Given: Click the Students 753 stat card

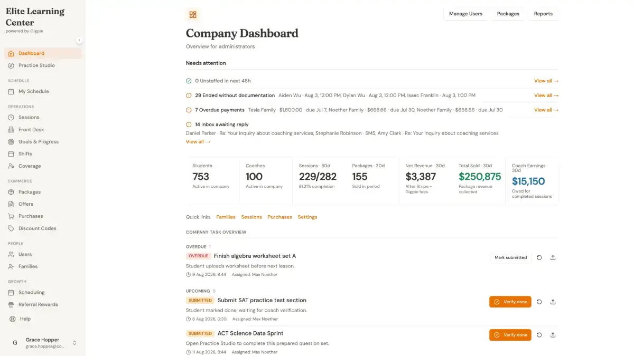Looking at the screenshot, I should (212, 180).
